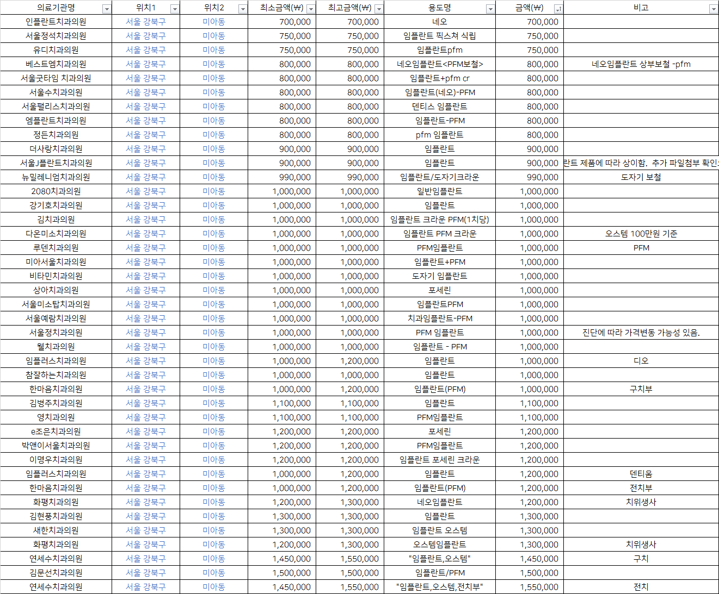Open the 위치2 column filter dropdown
Viewport: 719px width, 594px height.
point(243,9)
